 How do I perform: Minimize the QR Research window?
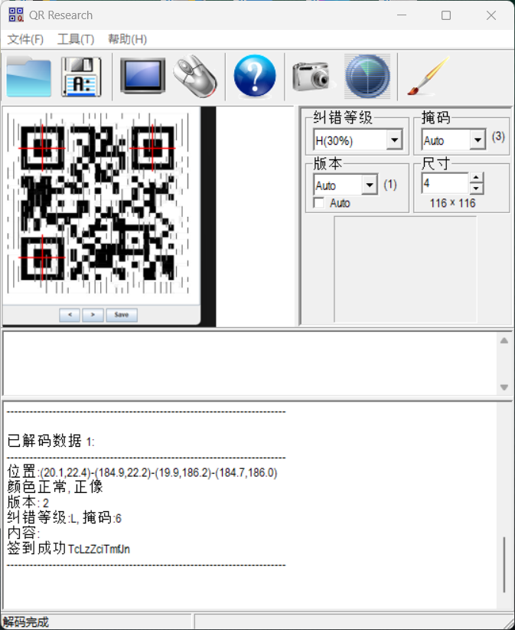pyautogui.click(x=402, y=15)
